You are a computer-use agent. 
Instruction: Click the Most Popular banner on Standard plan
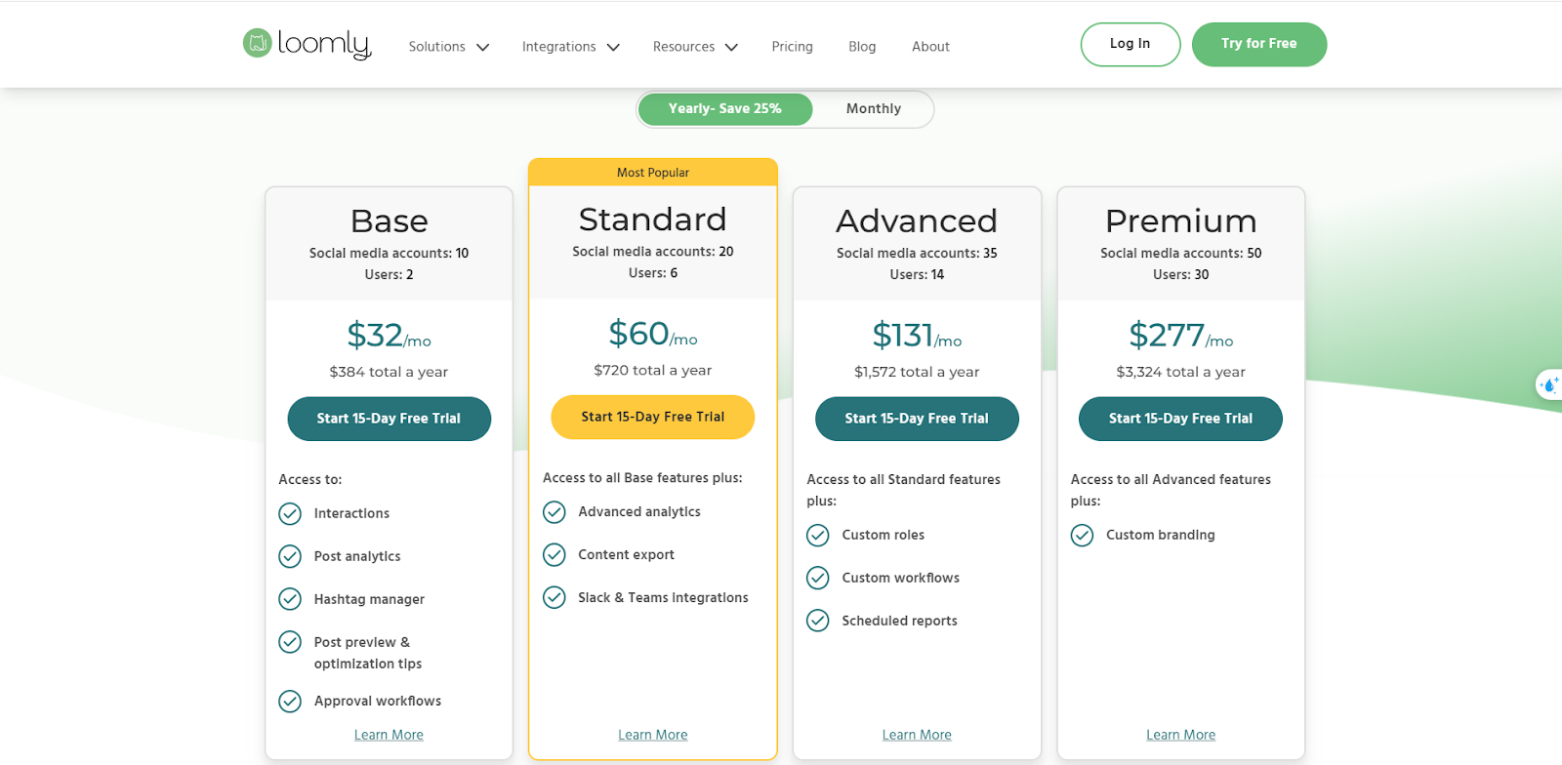click(653, 173)
